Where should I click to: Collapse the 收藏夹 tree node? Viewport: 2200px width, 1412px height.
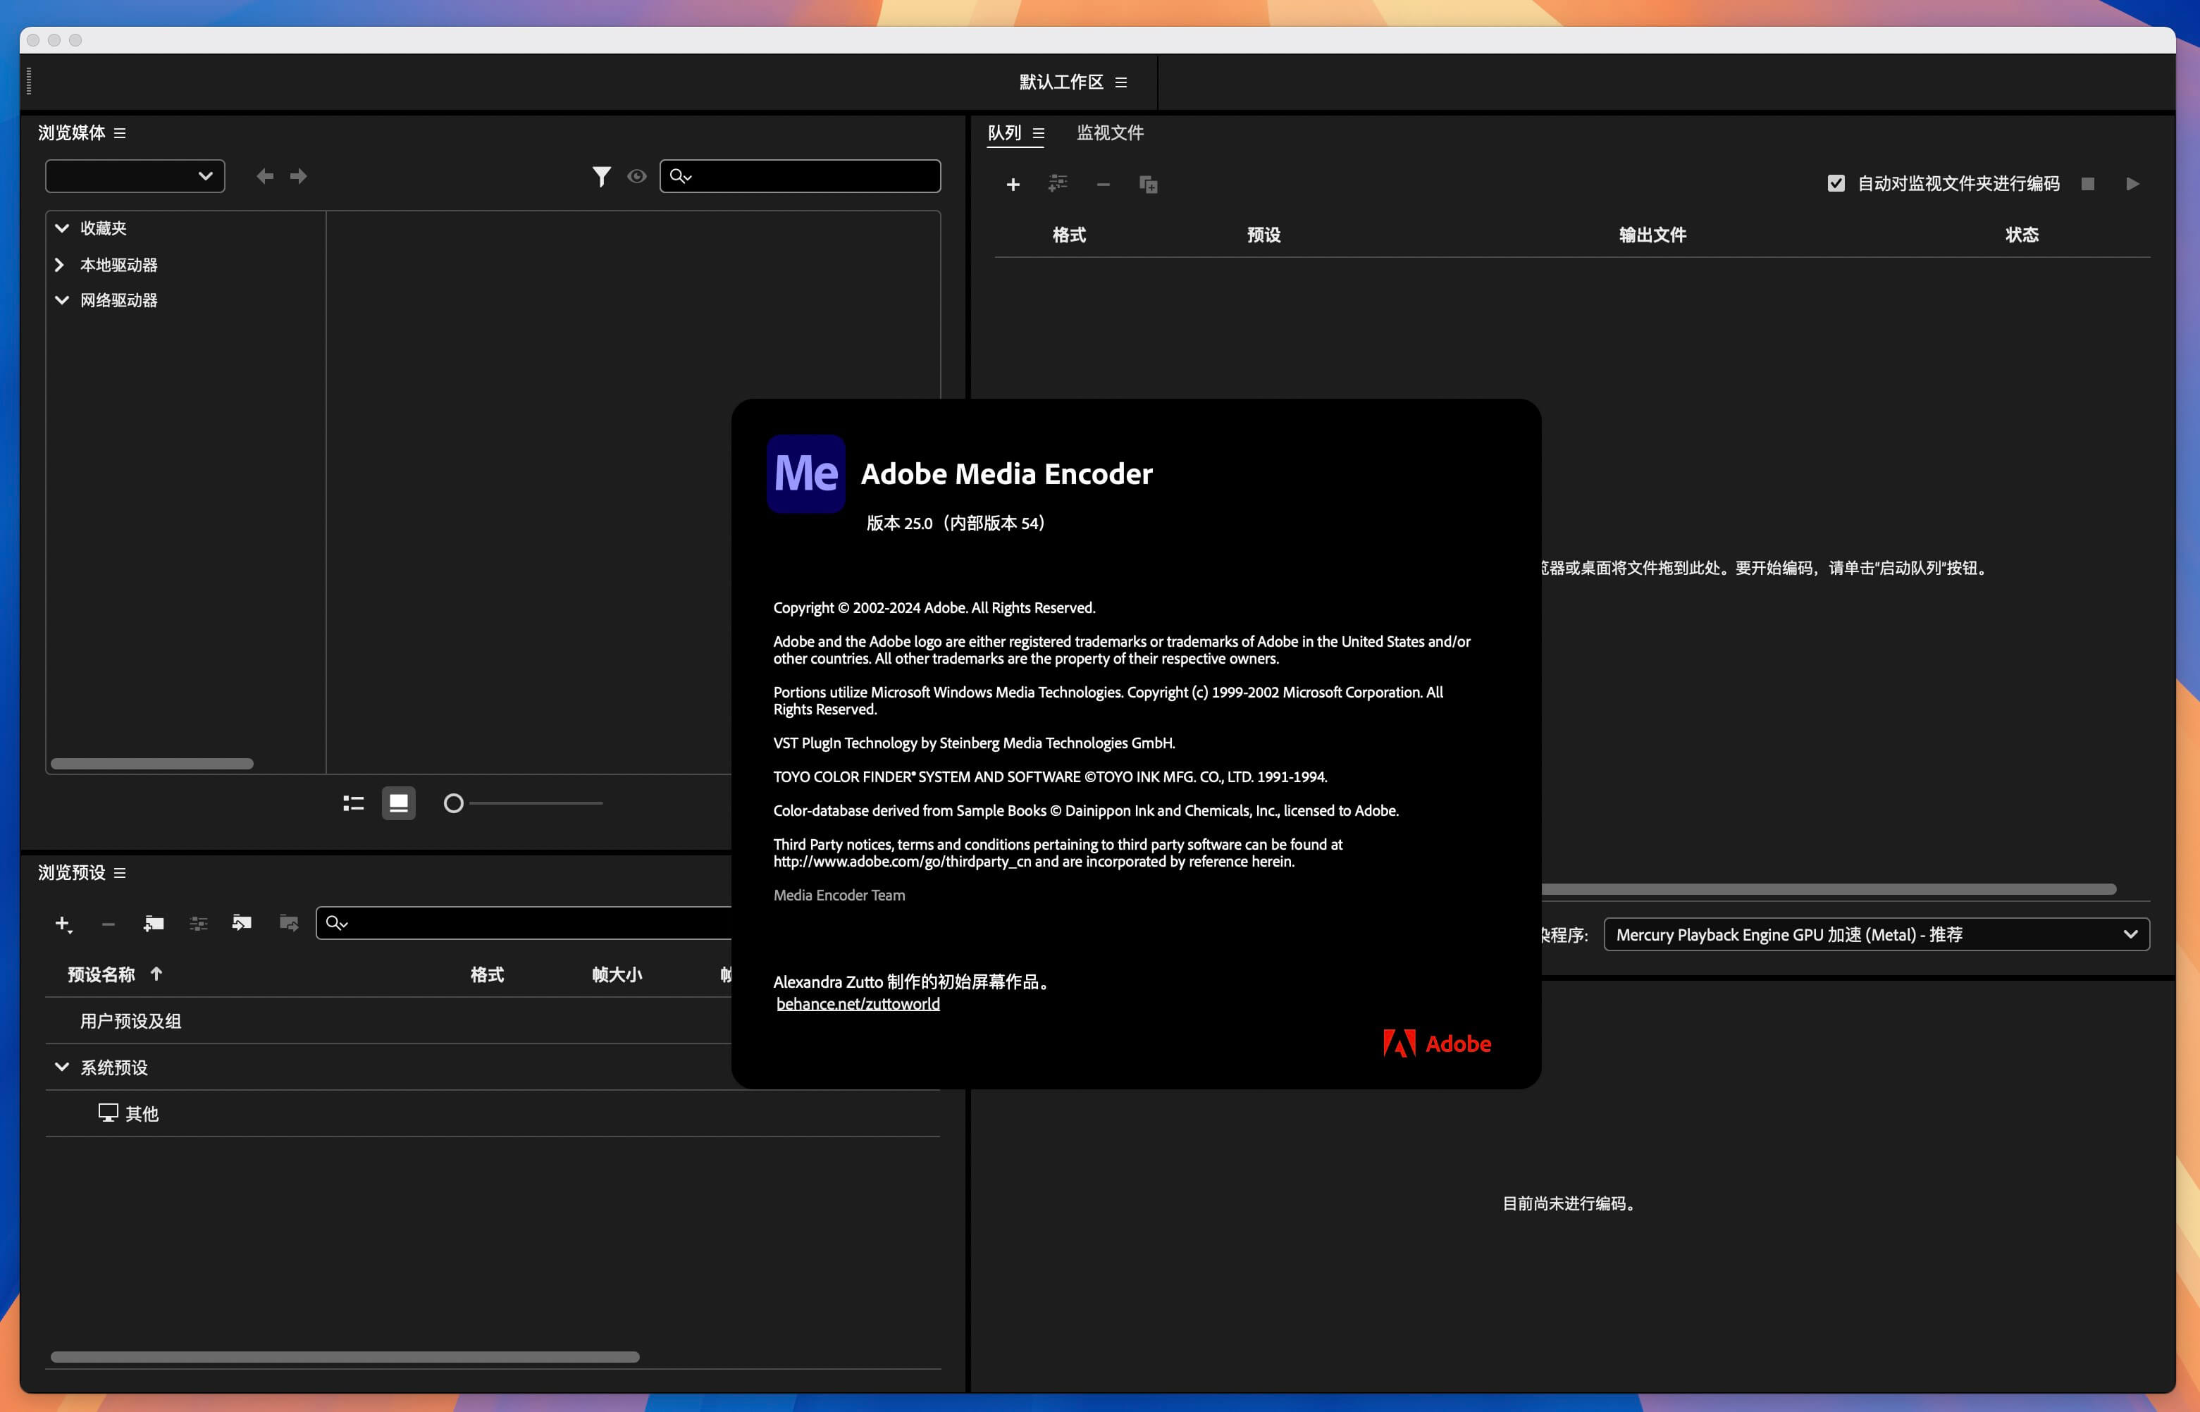click(x=61, y=228)
